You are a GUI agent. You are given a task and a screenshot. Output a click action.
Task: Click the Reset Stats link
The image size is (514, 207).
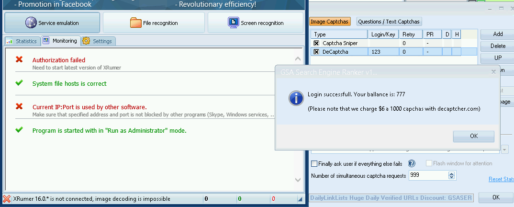coord(501,179)
